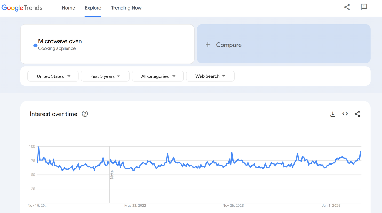Select the Explore tab

tap(93, 8)
